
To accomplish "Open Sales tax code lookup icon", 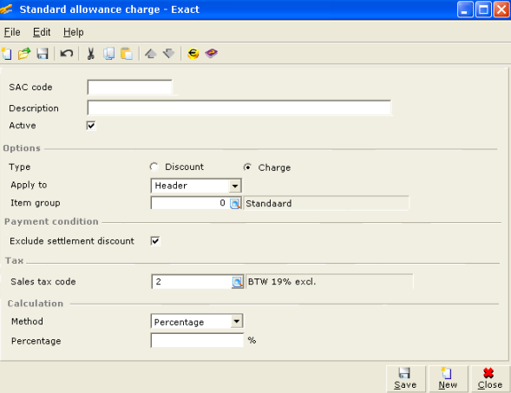I will [x=237, y=282].
